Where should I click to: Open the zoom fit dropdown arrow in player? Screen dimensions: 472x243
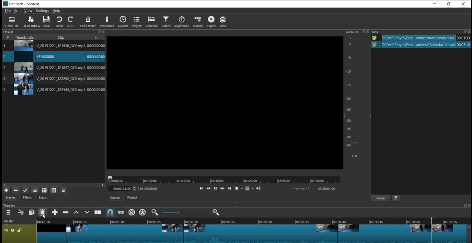pos(242,189)
